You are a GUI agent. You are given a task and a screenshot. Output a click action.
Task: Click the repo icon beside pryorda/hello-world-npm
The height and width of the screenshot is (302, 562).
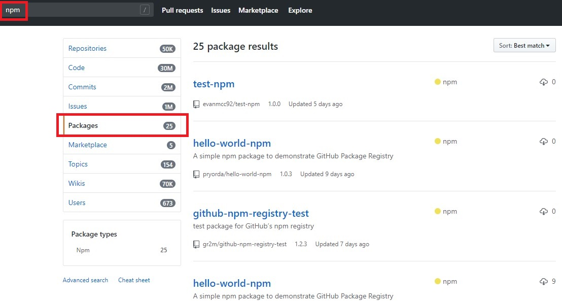pyautogui.click(x=196, y=174)
